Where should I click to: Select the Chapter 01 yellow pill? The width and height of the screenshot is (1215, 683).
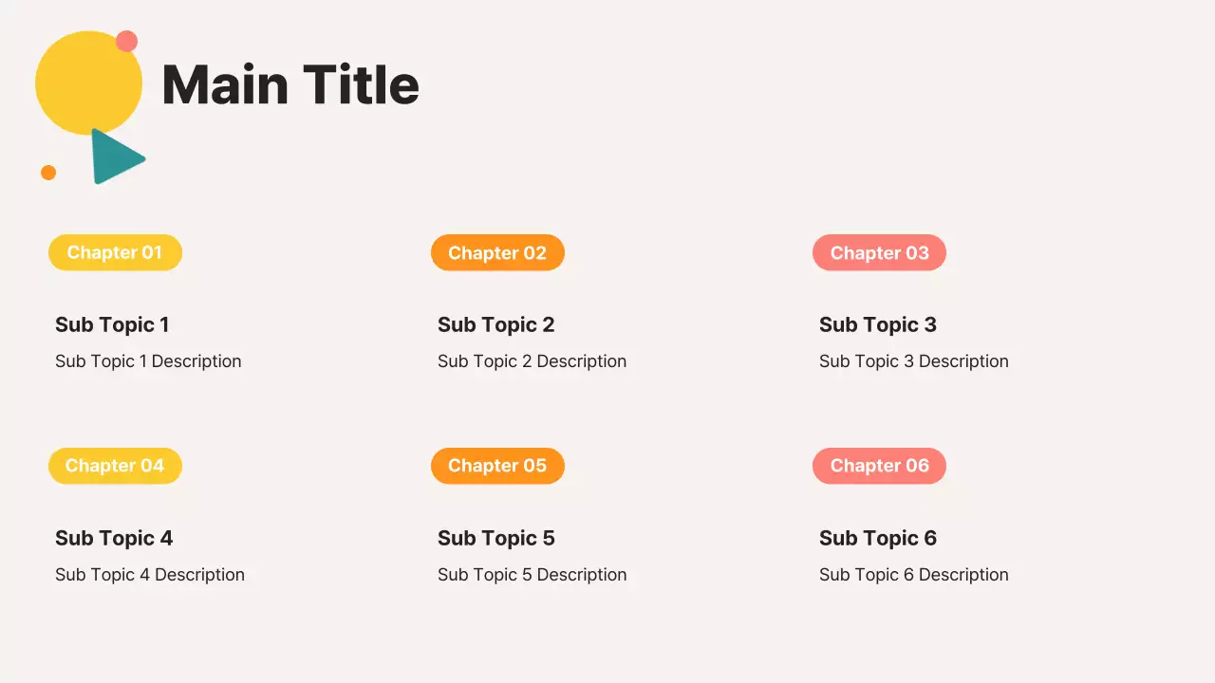click(x=115, y=252)
